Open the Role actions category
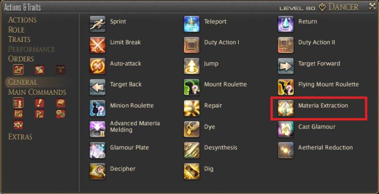The image size is (379, 194). [16, 30]
